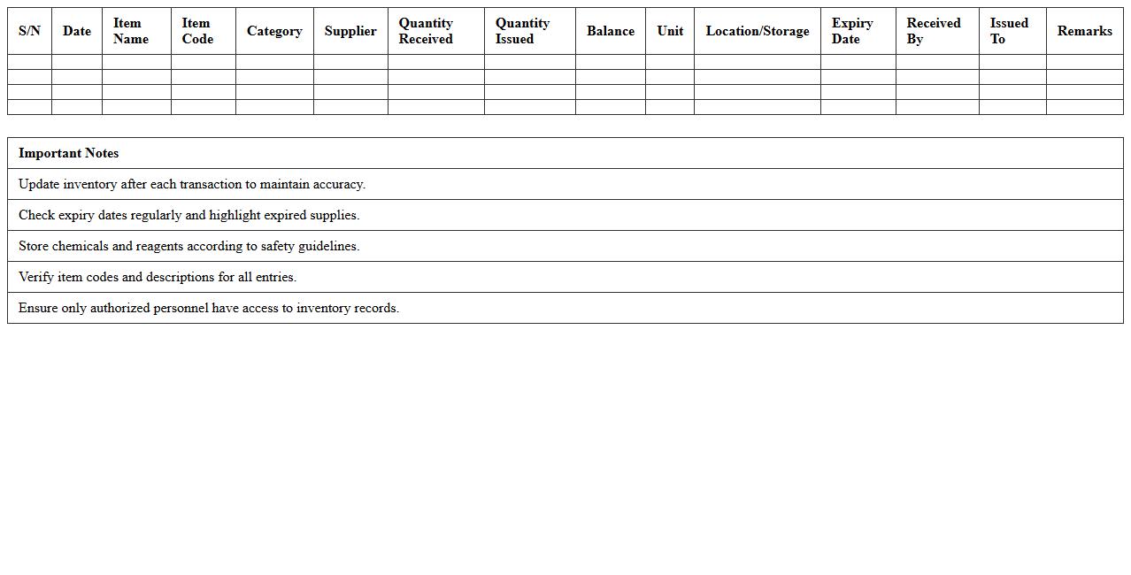The height and width of the screenshot is (575, 1131).
Task: Click the 'Ensure only authorized personnel' note
Action: (x=209, y=308)
